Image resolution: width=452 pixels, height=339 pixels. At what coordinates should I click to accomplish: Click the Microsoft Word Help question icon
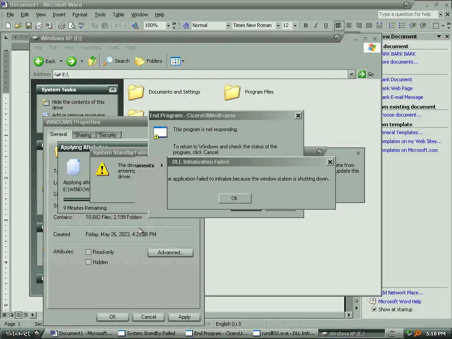(x=373, y=301)
